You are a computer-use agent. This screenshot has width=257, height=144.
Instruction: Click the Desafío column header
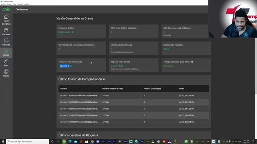pos(63,89)
